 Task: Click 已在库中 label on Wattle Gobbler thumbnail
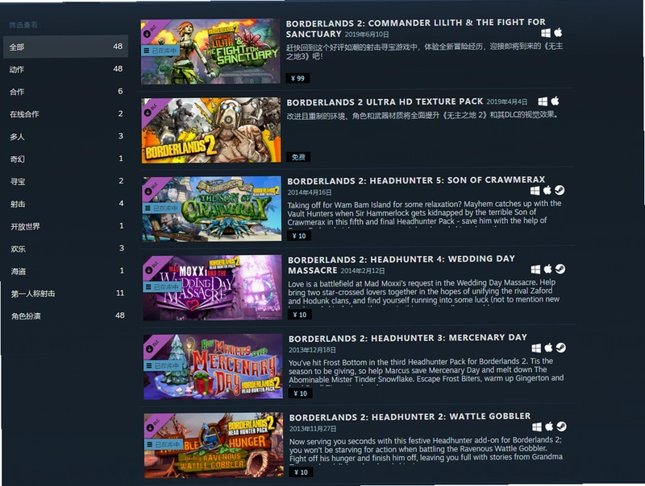point(164,444)
